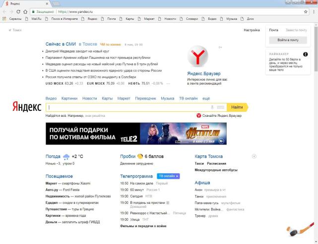Open the Сейчас в СМИ heading
Screen dimensions: 318x244
[x=61, y=44]
